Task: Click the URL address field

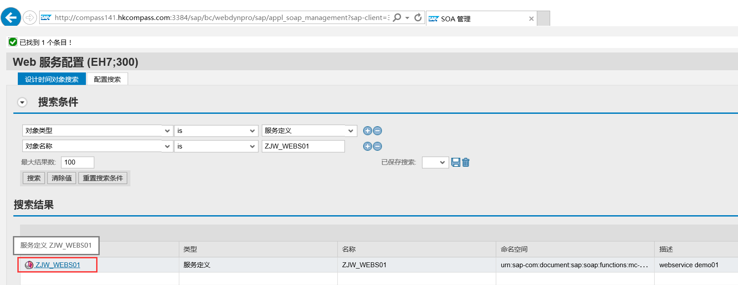Action: pyautogui.click(x=221, y=18)
